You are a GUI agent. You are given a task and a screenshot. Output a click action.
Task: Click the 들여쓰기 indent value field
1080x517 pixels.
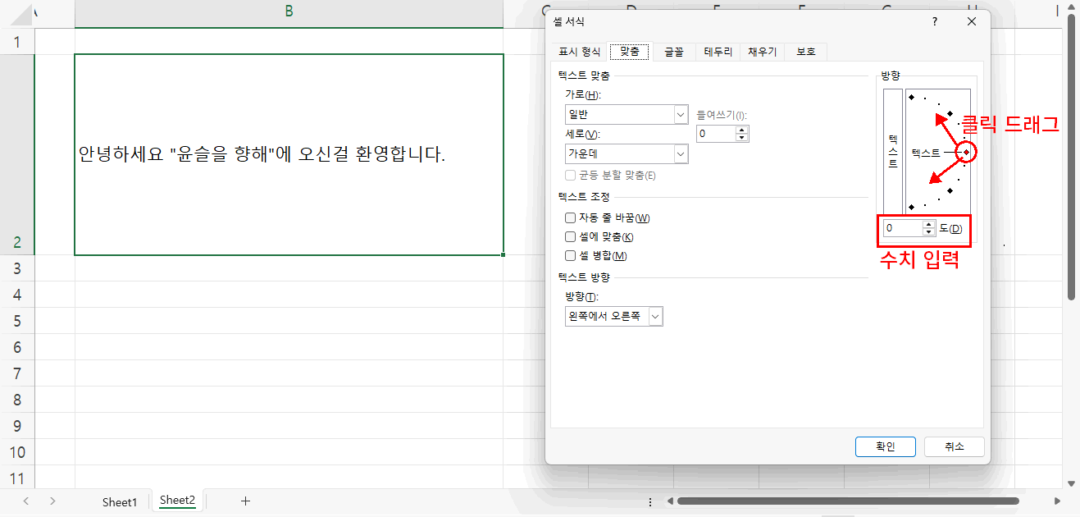(715, 133)
